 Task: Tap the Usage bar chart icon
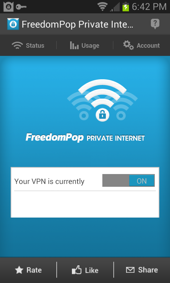click(x=74, y=45)
